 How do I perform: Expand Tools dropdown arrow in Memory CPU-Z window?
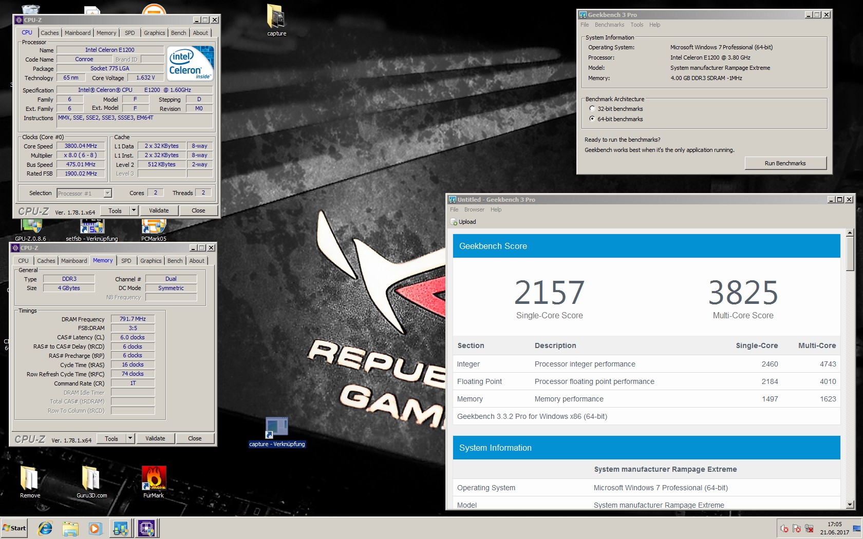(x=130, y=438)
